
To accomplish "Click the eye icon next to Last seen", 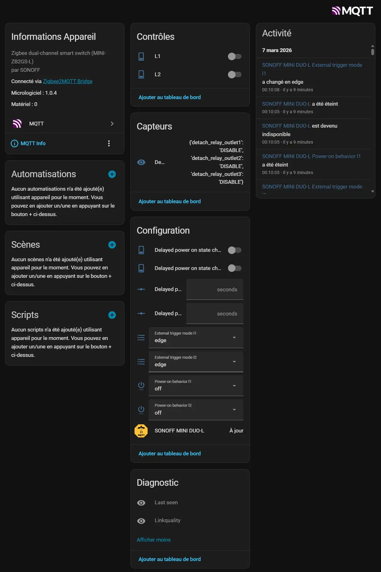I will 141,503.
